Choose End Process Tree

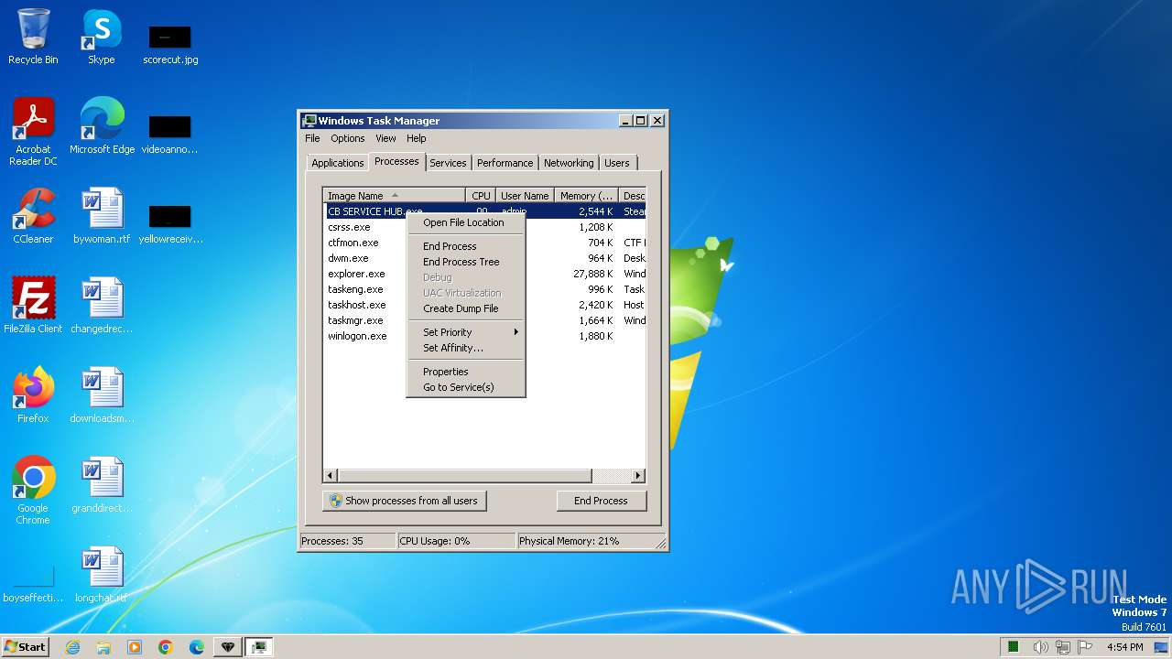pos(466,262)
